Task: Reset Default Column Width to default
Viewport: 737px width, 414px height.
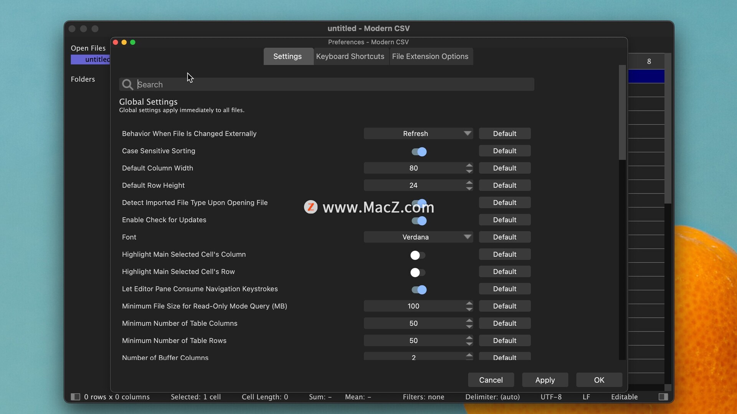Action: [x=505, y=168]
